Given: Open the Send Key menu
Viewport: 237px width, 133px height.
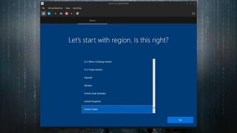Looking at the screenshot, I should [x=77, y=8].
